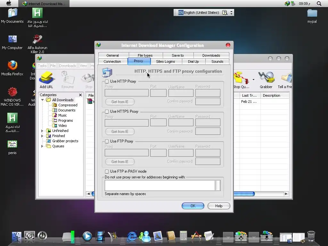Switch to the General tab
The width and height of the screenshot is (328, 246).
112,55
